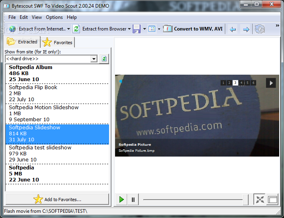The height and width of the screenshot is (218, 284).
Task: Open Extract From Internet dropdown arrow
Action: tap(69, 29)
